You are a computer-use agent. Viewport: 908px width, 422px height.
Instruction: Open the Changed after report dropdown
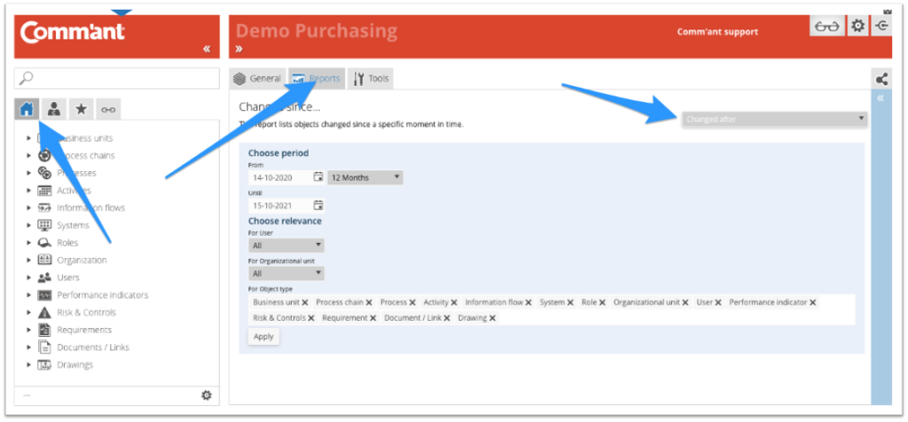[774, 119]
